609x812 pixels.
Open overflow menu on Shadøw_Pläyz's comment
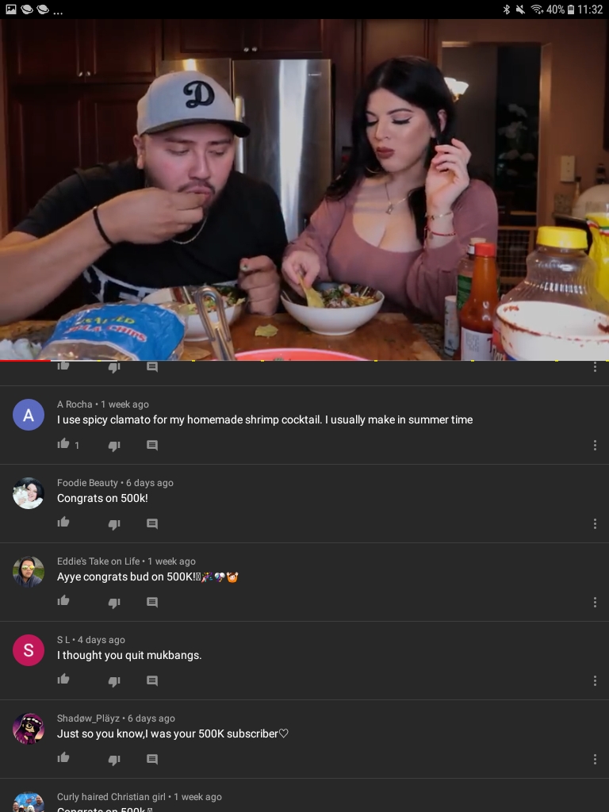(595, 759)
